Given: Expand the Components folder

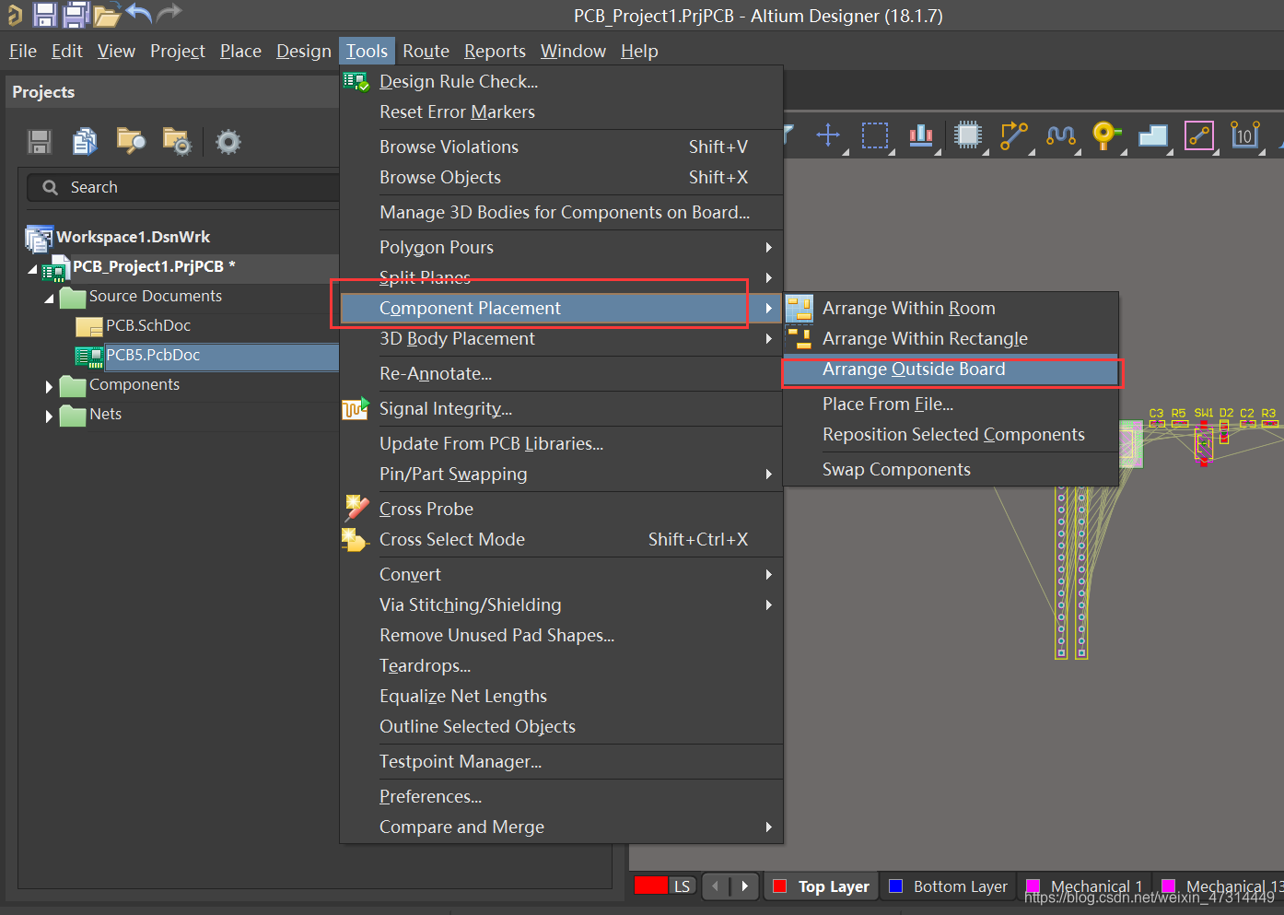Looking at the screenshot, I should pyautogui.click(x=50, y=387).
